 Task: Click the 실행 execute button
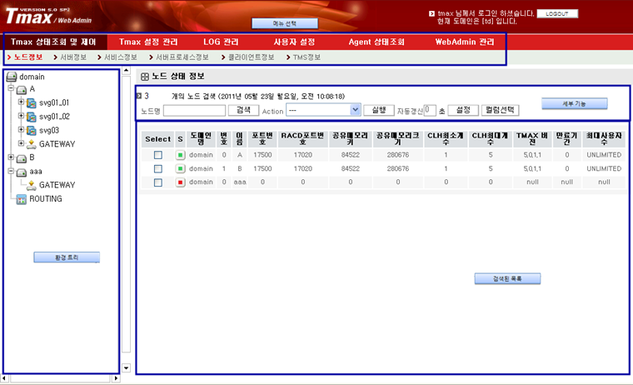[379, 110]
